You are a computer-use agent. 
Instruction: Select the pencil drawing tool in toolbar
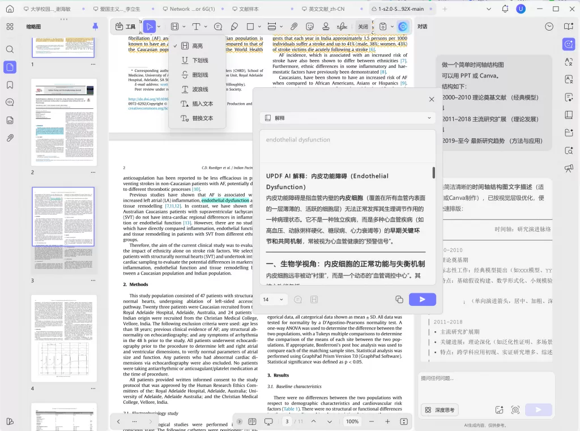(x=234, y=27)
